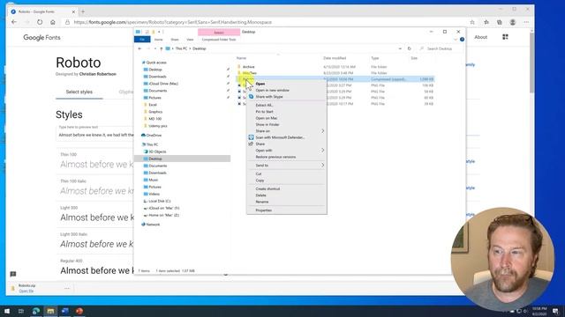Click the Share context menu entry
The image size is (565, 317).
tap(260, 144)
